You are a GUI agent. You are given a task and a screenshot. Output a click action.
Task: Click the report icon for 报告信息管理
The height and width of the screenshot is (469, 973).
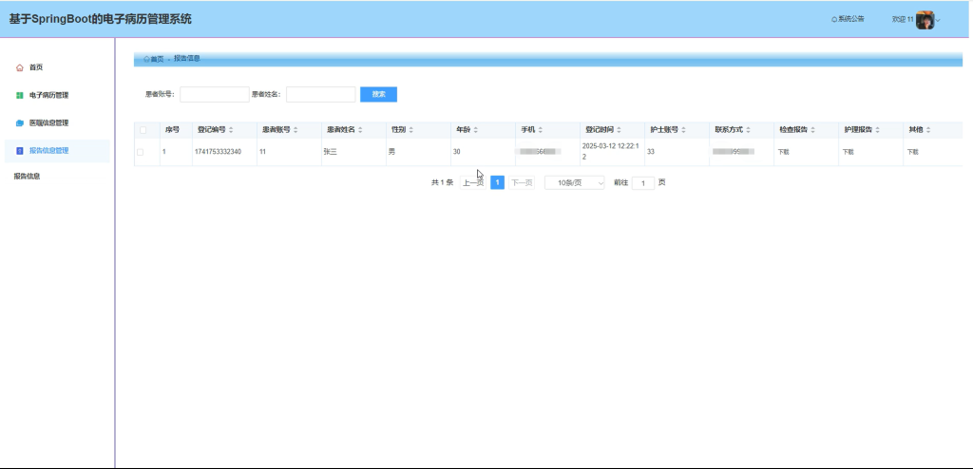click(x=19, y=151)
